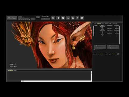Open the Animation Clip dropdown button
Screen dimensions: 129x97
[45, 19]
